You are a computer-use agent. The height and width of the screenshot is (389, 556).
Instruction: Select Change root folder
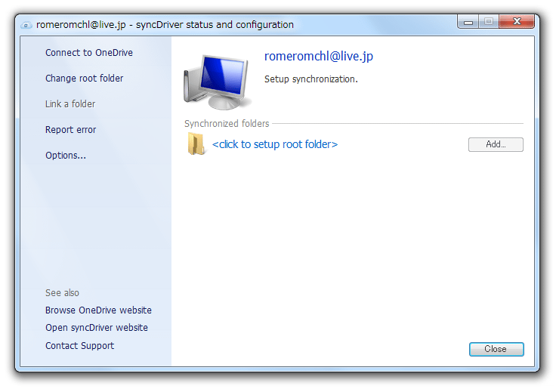(x=85, y=78)
